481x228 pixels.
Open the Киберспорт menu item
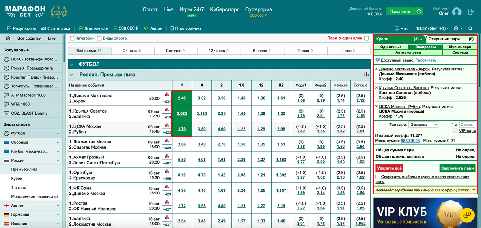pyautogui.click(x=224, y=10)
